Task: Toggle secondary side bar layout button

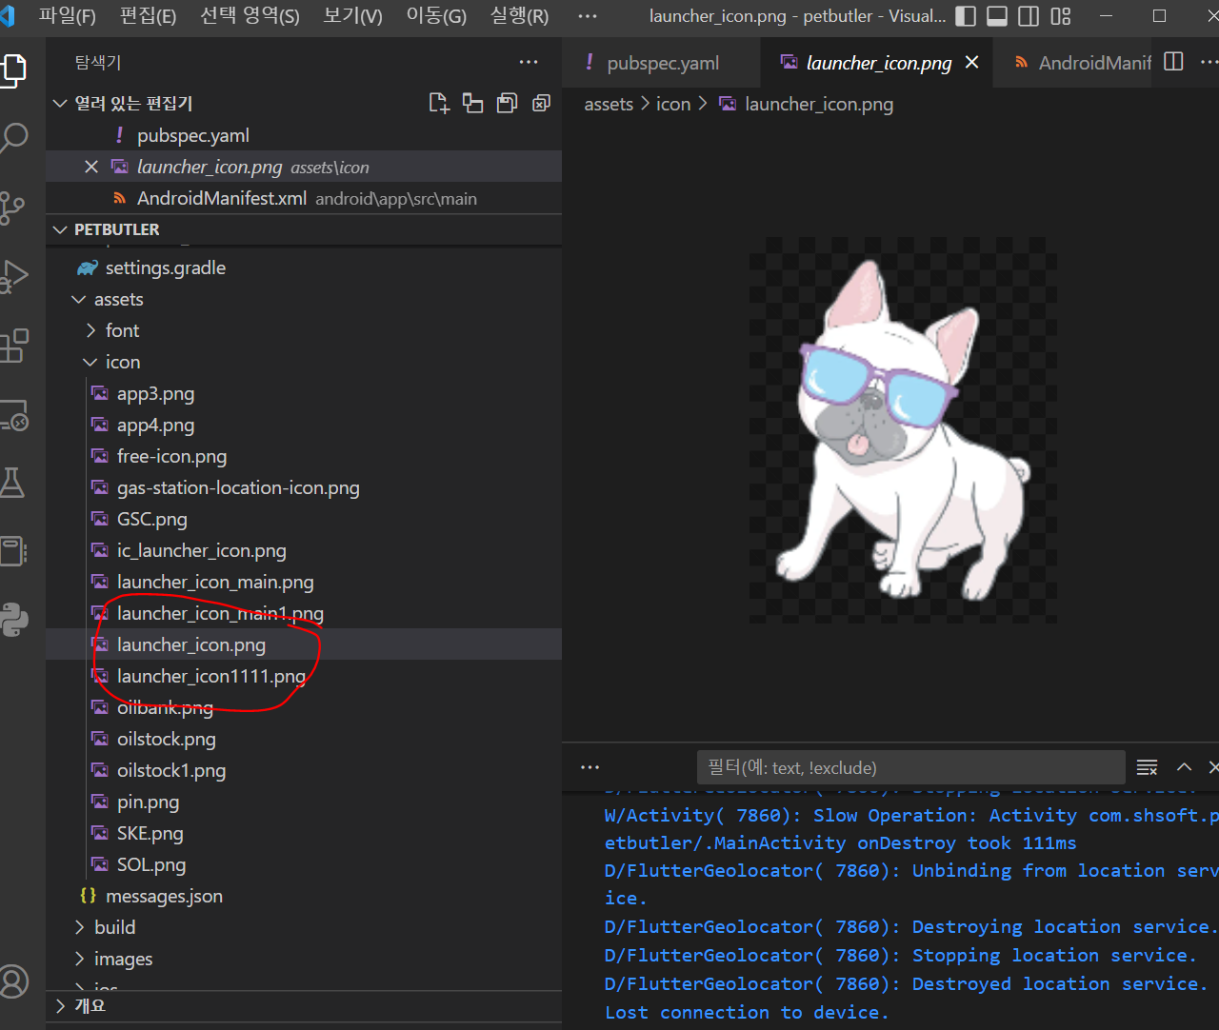Action: [x=1029, y=16]
